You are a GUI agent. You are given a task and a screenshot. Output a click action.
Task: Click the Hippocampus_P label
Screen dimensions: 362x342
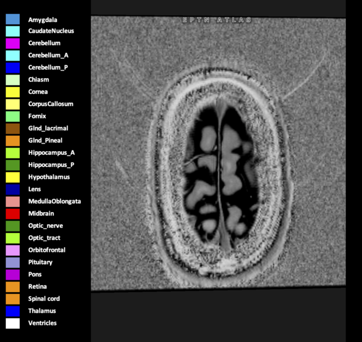pos(51,165)
